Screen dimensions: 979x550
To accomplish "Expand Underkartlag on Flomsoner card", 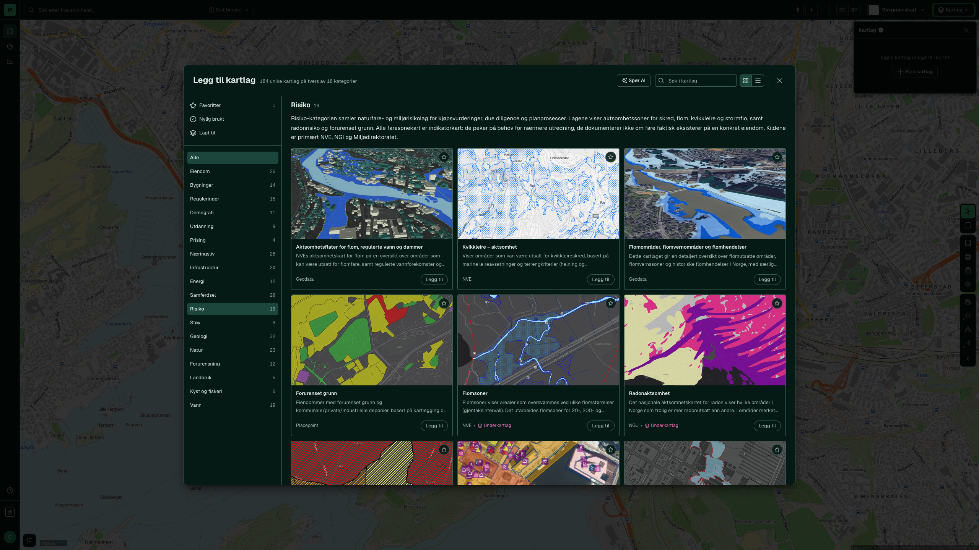I will (x=494, y=425).
